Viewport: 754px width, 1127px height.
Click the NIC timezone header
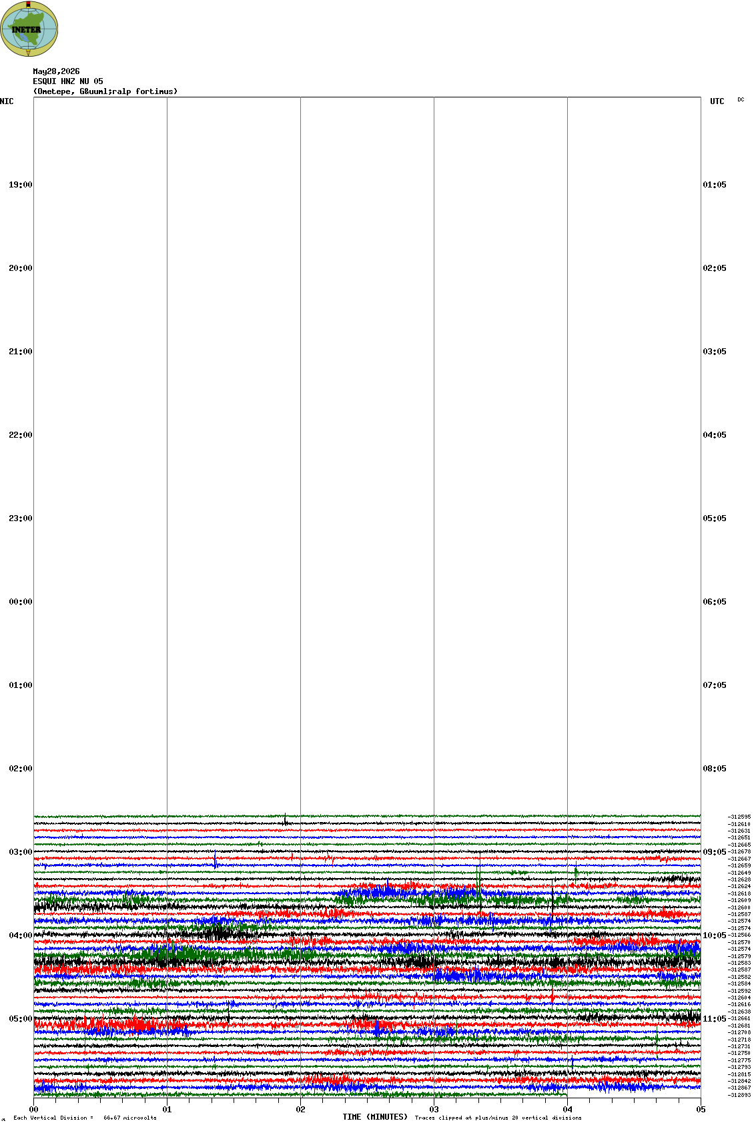click(x=7, y=101)
